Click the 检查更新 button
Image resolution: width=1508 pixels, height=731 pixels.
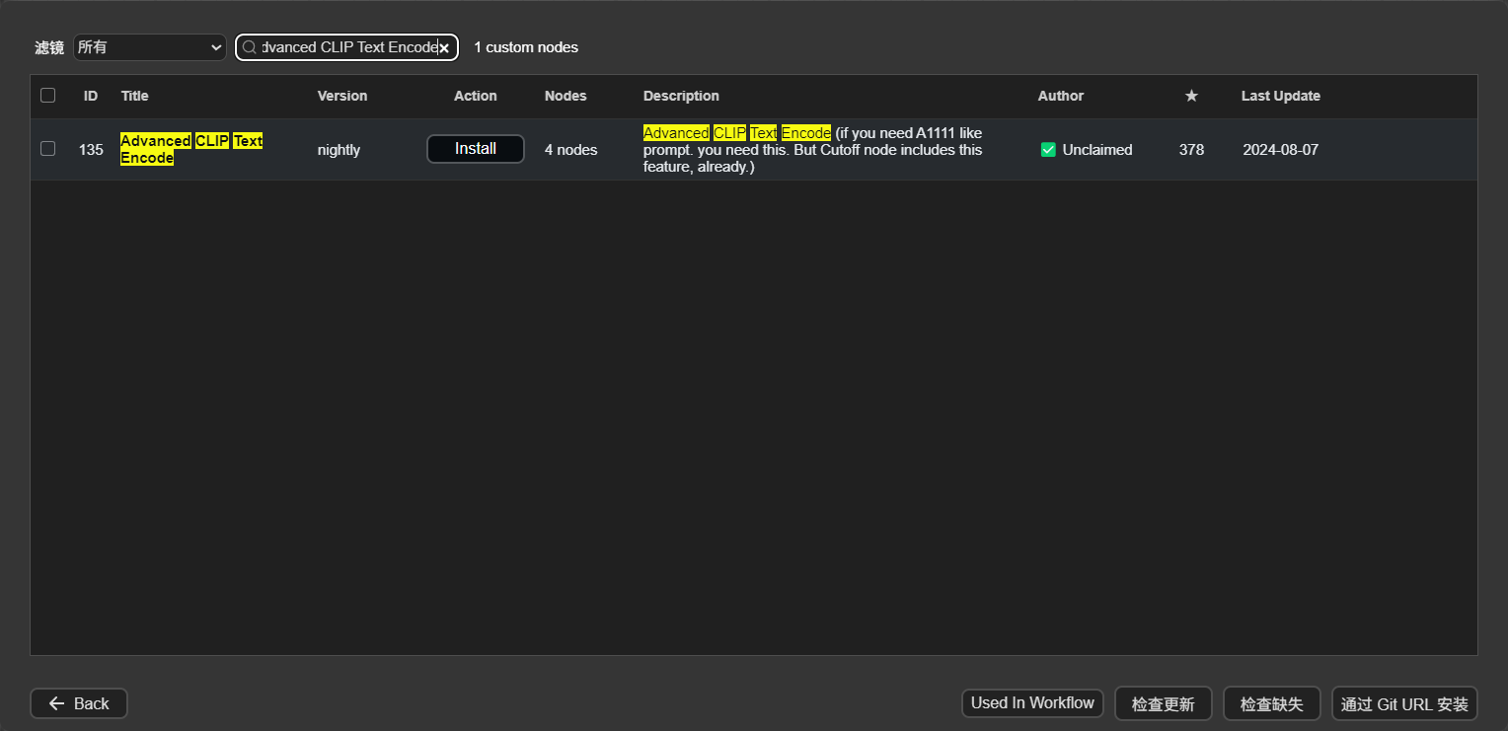click(x=1163, y=703)
